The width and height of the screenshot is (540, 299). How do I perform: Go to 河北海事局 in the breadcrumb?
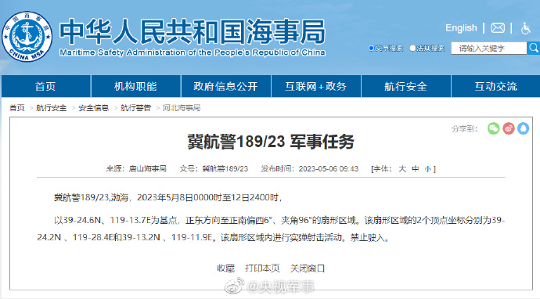tap(182, 108)
